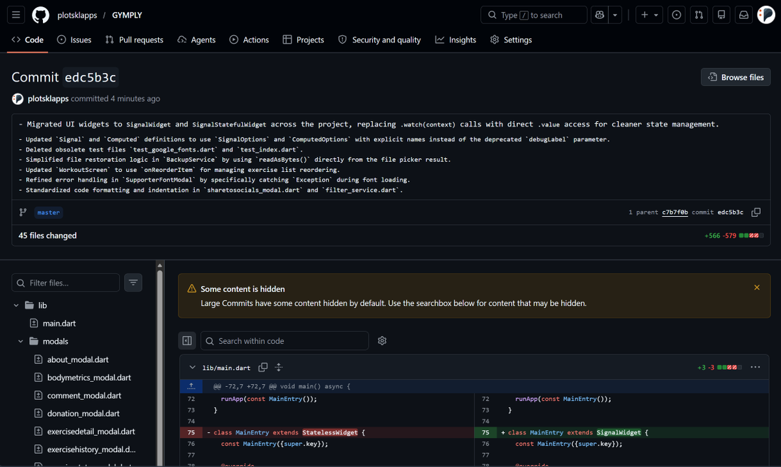Click the +566 -579 diffstat
This screenshot has height=467, width=781.
(x=734, y=236)
